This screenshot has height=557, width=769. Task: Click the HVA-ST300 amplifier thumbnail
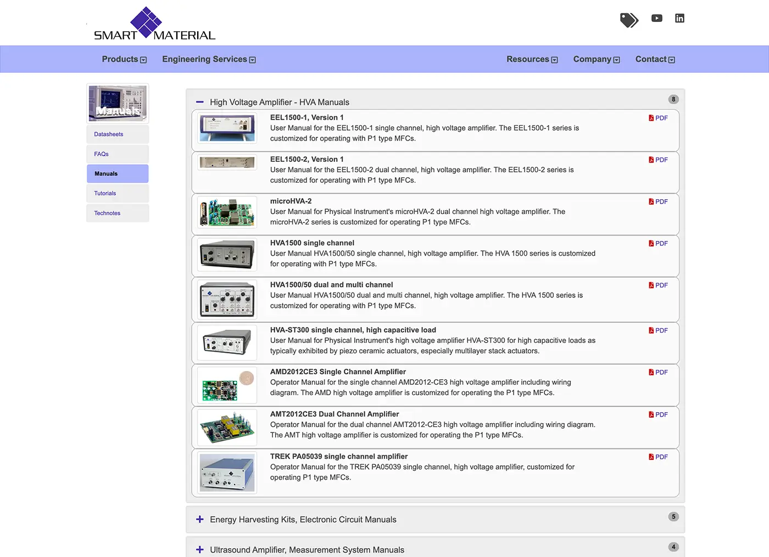point(227,343)
